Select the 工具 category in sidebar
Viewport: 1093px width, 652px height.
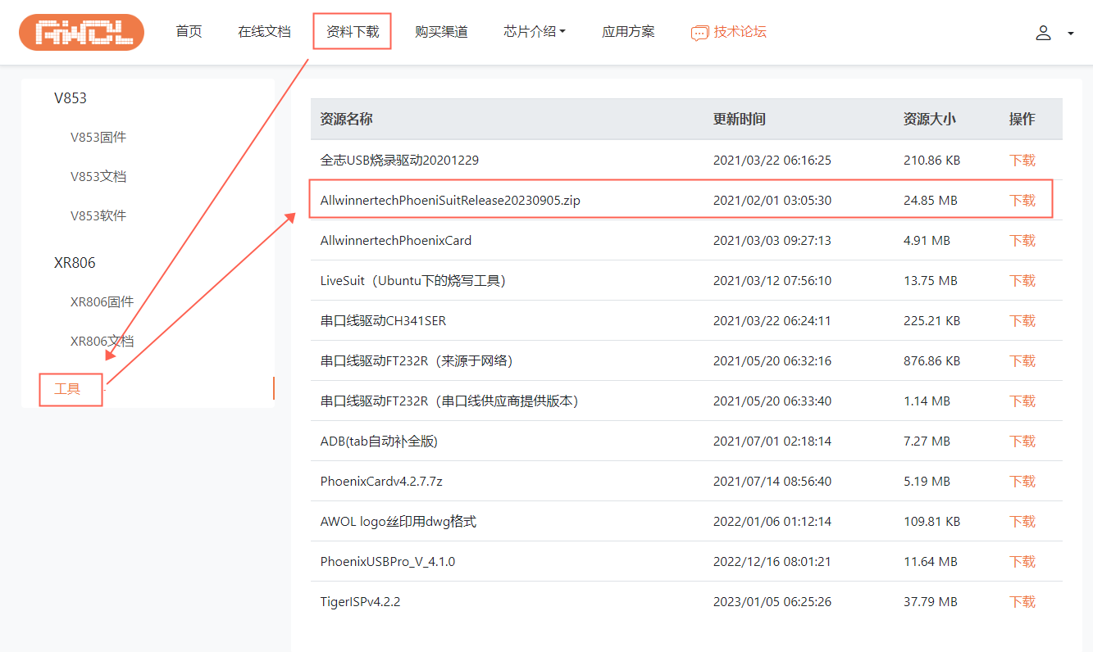[67, 389]
